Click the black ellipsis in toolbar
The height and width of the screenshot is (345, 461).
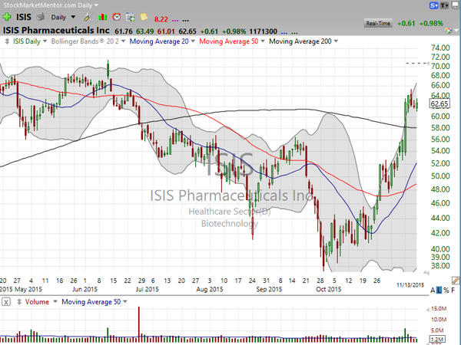pyautogui.click(x=185, y=21)
